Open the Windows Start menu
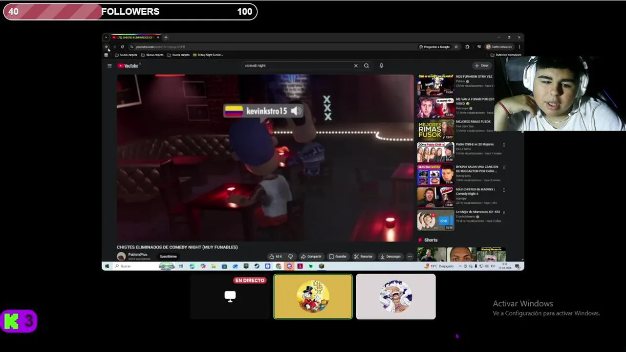The image size is (626, 352). click(106, 266)
